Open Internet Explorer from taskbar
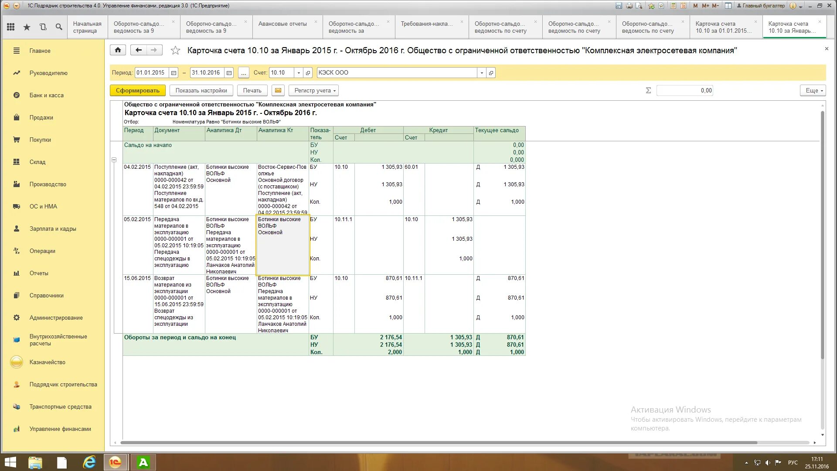Screen dimensions: 837x471 (89, 462)
